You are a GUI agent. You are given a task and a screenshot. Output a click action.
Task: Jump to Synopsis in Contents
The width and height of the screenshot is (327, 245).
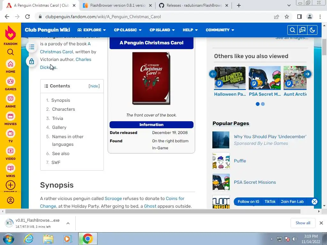pyautogui.click(x=61, y=100)
